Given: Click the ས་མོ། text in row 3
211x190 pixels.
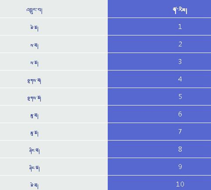Looking at the screenshot, I should [34, 63].
